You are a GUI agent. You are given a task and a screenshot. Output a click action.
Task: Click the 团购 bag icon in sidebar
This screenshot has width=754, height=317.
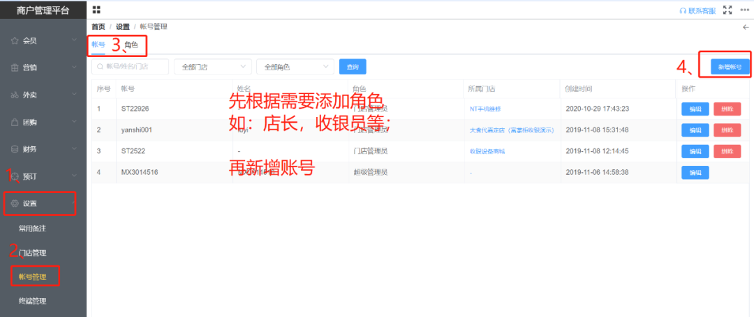pyautogui.click(x=15, y=122)
